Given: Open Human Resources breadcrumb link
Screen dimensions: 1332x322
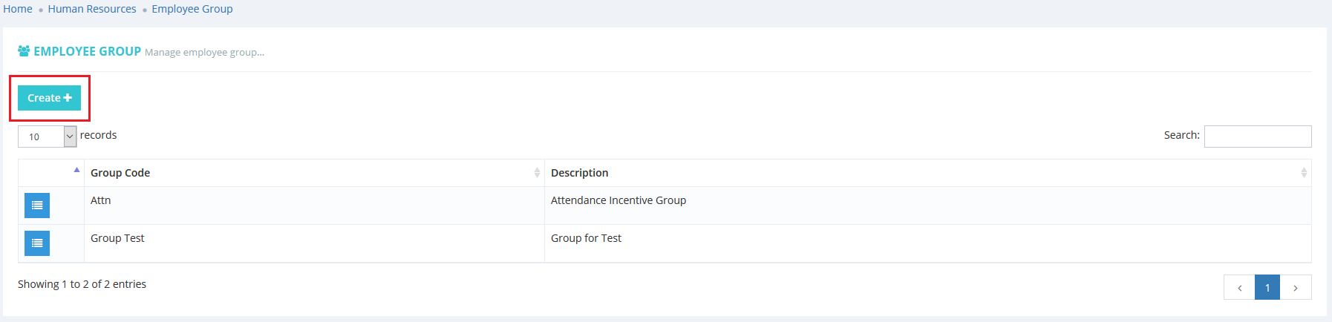Looking at the screenshot, I should point(92,9).
